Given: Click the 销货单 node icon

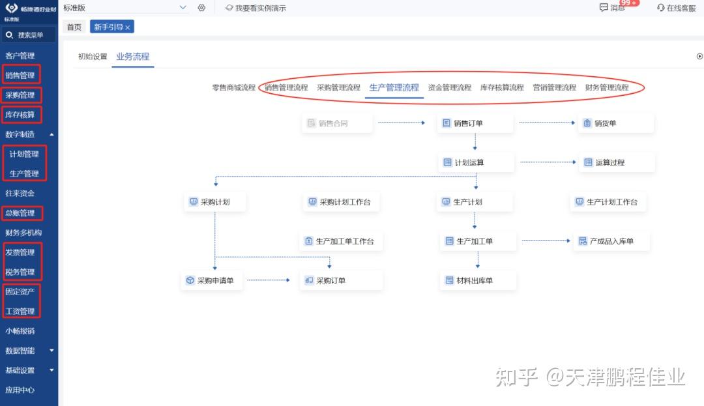Looking at the screenshot, I should (587, 123).
